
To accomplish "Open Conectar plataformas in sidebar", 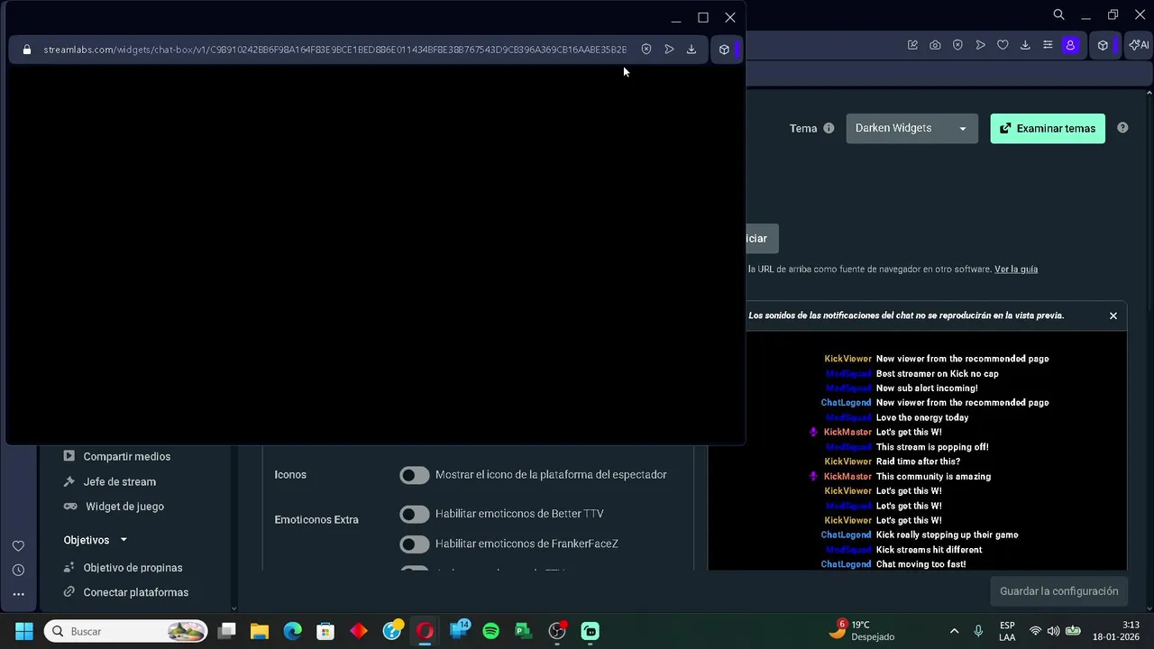I will [x=135, y=592].
